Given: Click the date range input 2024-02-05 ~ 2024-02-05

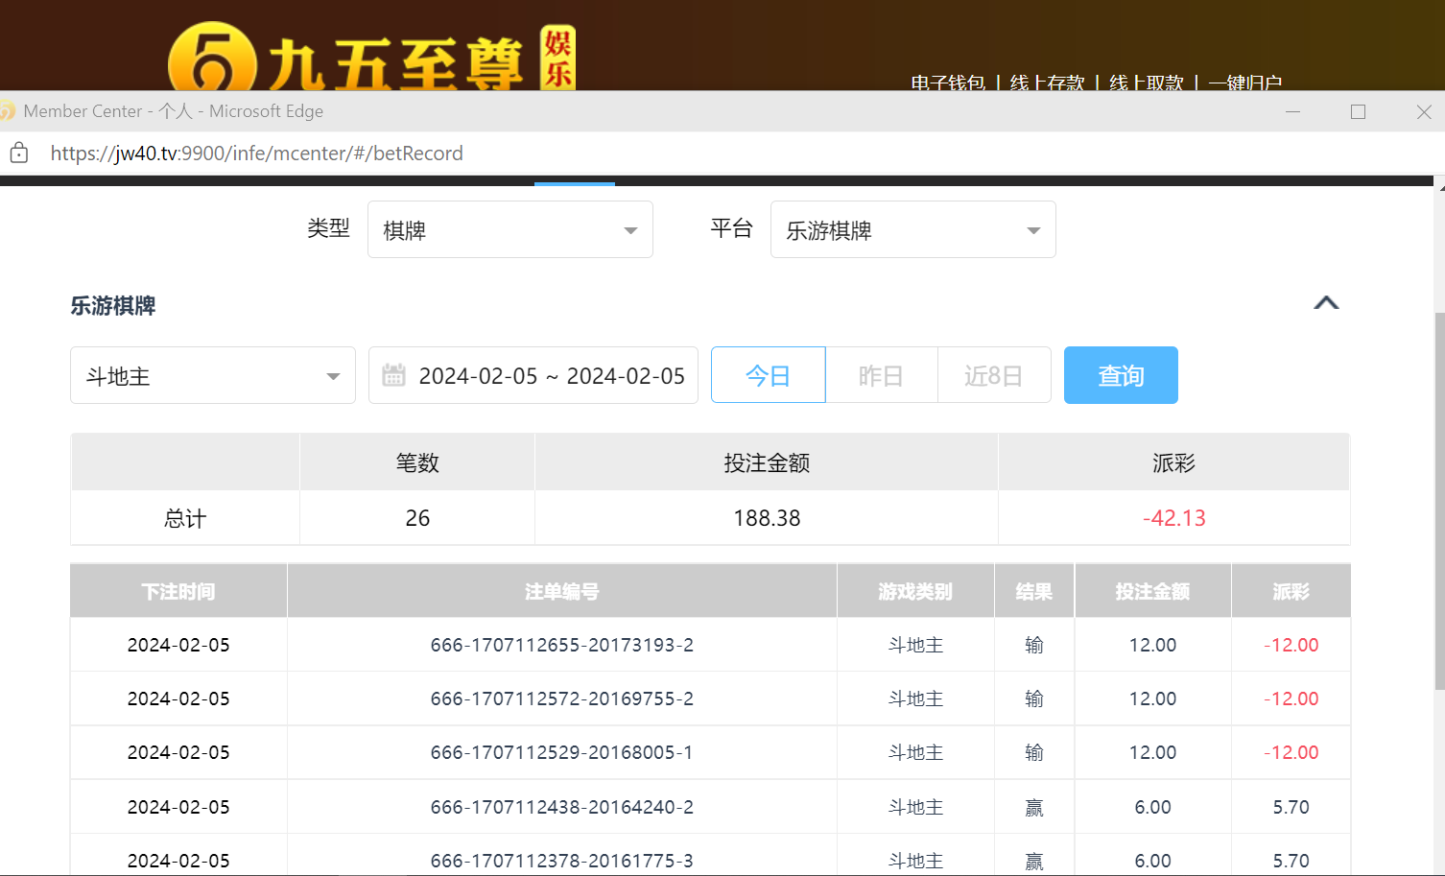Looking at the screenshot, I should [533, 375].
